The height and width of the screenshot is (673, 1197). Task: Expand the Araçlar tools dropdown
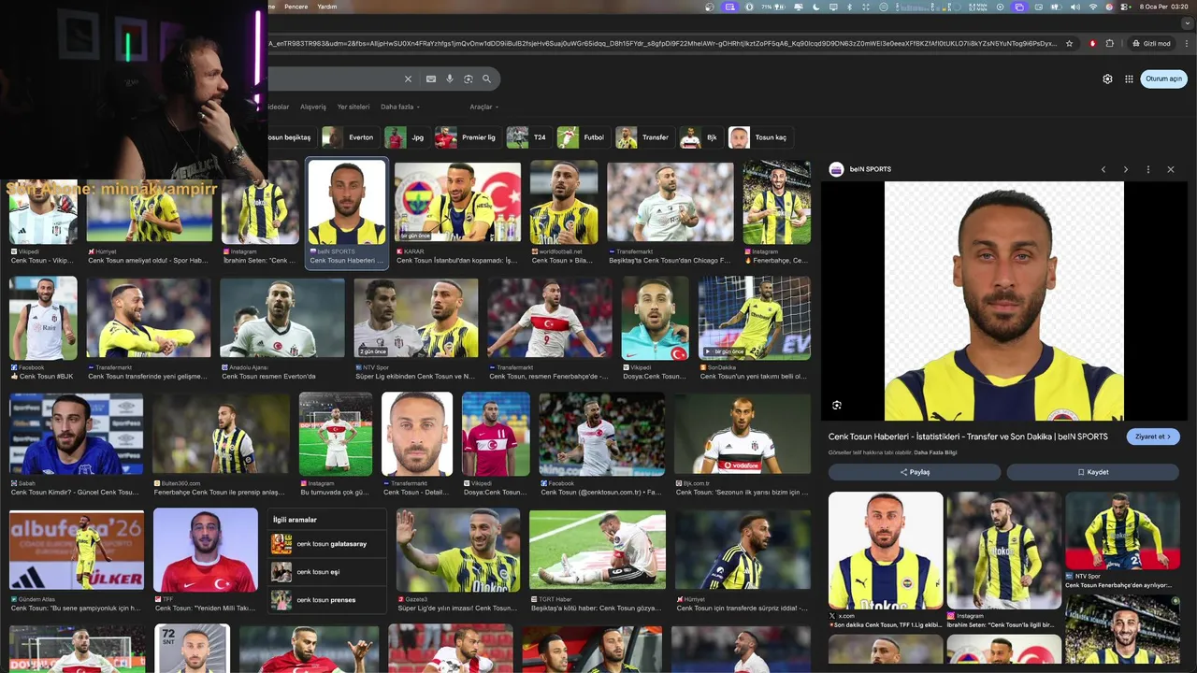pos(483,107)
